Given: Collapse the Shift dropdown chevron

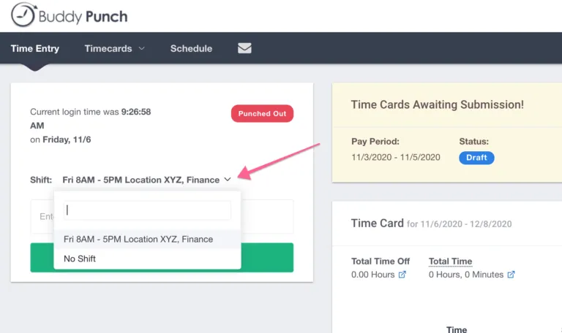Looking at the screenshot, I should [228, 179].
